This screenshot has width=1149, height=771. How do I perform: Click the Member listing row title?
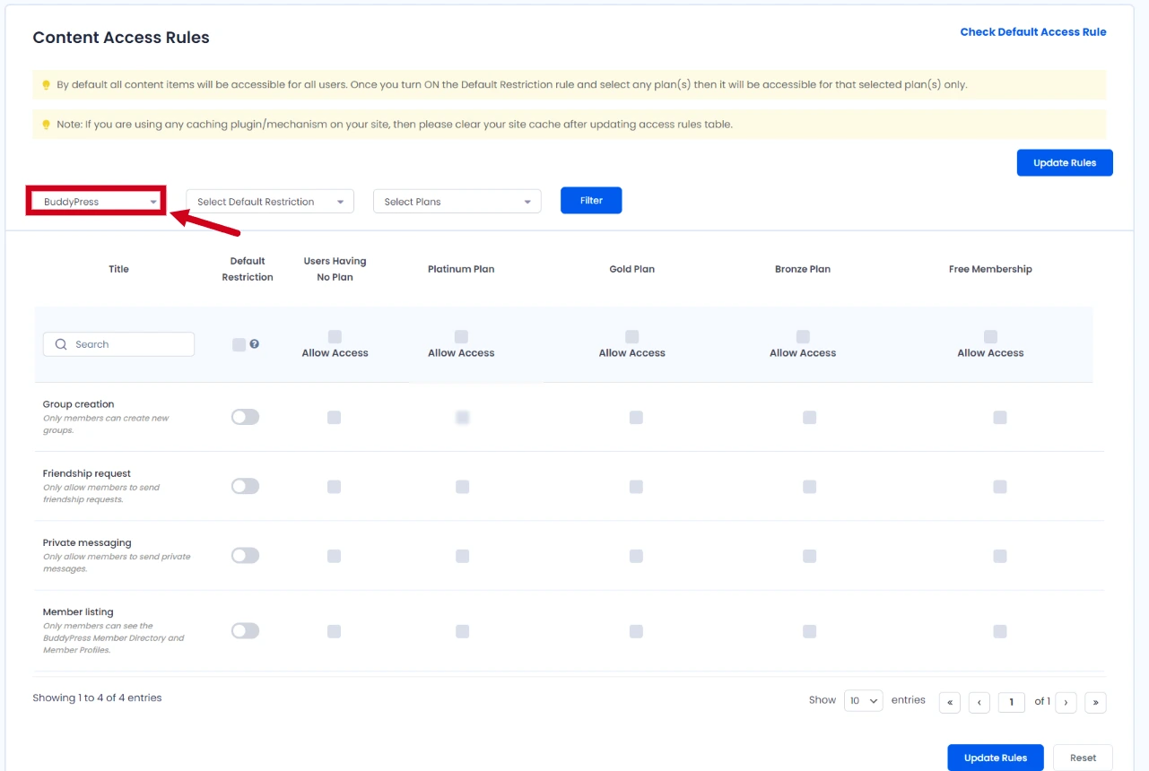[x=78, y=612]
